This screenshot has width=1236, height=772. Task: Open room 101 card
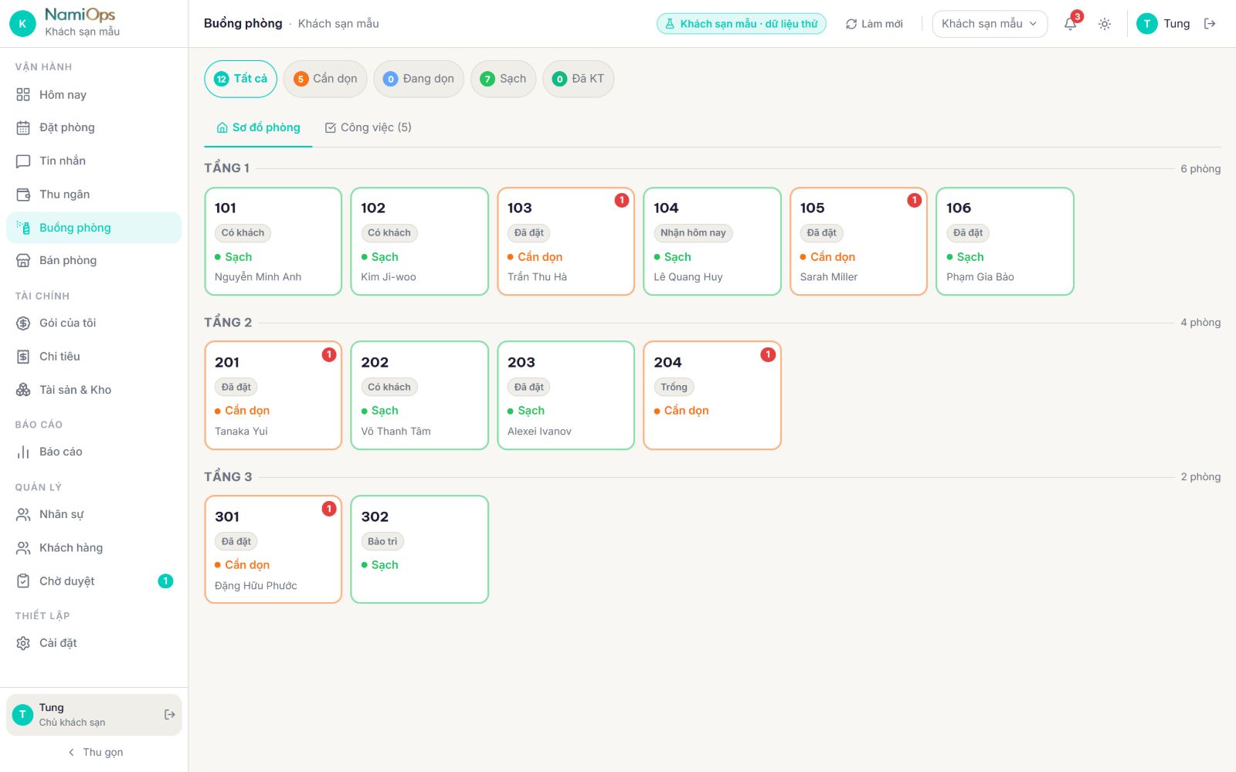click(273, 242)
